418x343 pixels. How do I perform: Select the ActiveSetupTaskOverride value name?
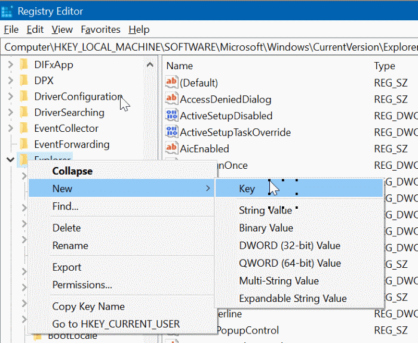235,132
